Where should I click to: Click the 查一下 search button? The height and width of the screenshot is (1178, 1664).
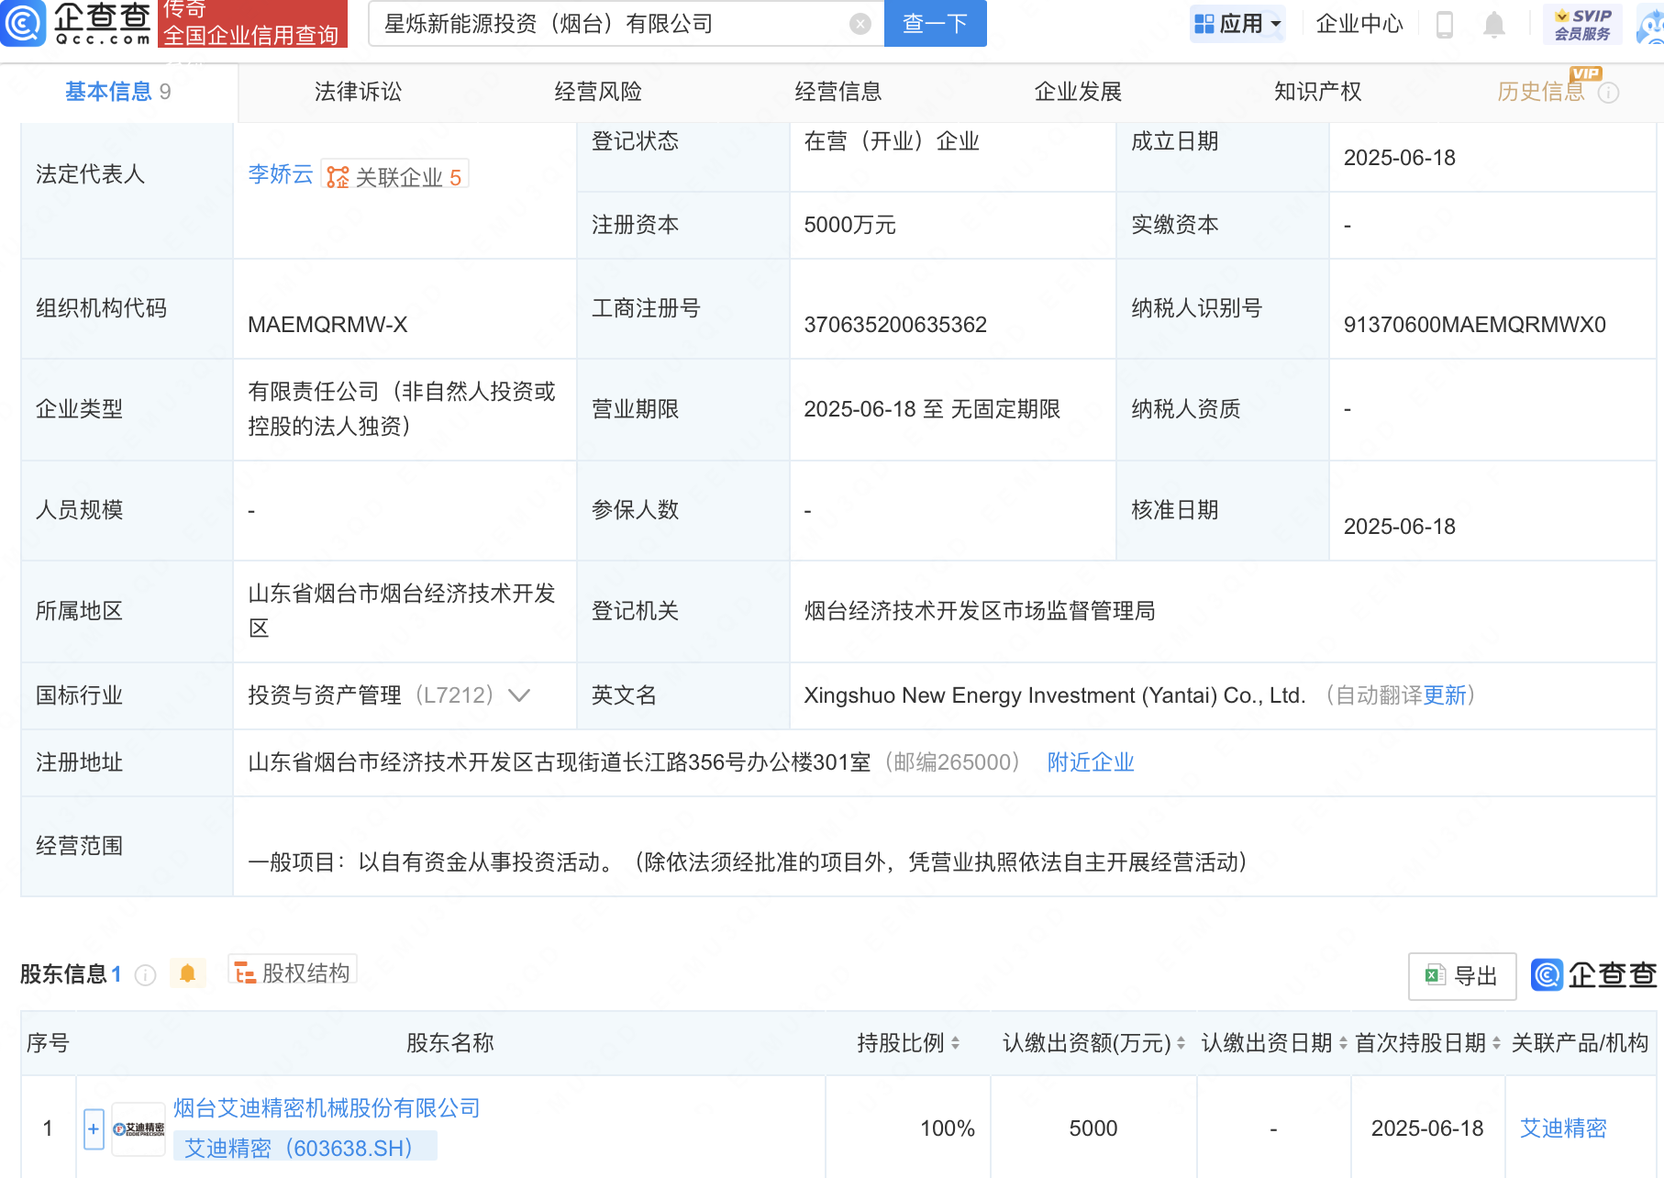tap(935, 24)
